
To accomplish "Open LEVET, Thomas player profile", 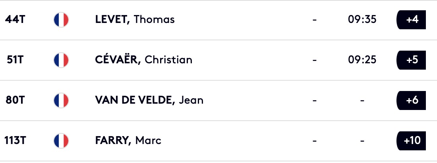I will (135, 19).
